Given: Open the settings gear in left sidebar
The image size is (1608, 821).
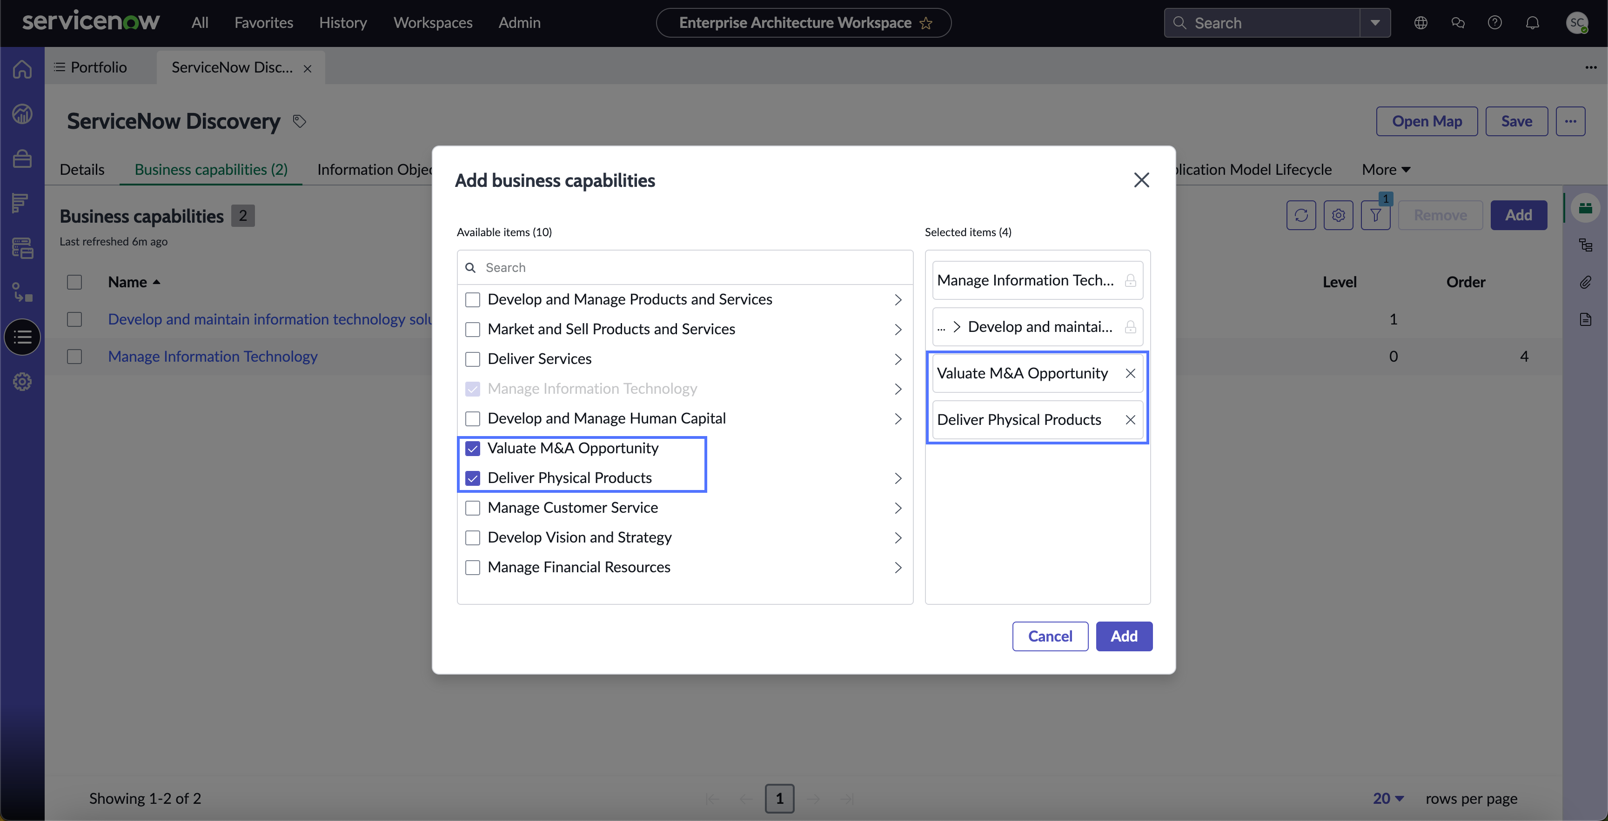Looking at the screenshot, I should [22, 382].
